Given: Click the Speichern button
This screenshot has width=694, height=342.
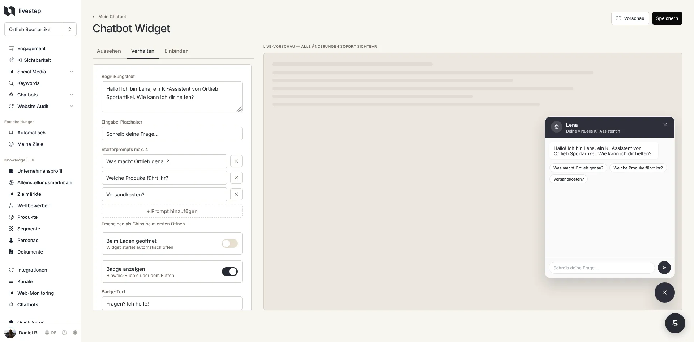Looking at the screenshot, I should pyautogui.click(x=667, y=18).
